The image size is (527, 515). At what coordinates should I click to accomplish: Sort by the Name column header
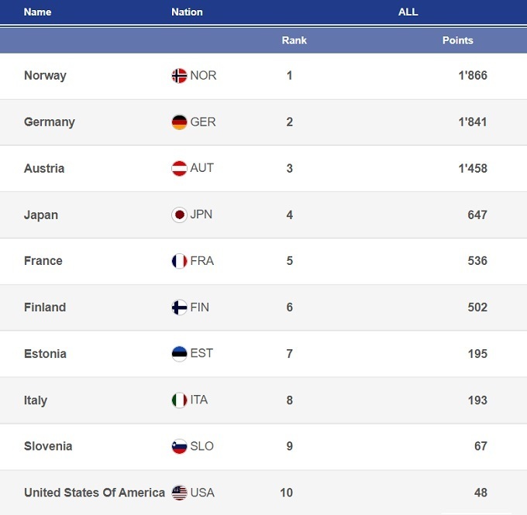click(x=37, y=12)
